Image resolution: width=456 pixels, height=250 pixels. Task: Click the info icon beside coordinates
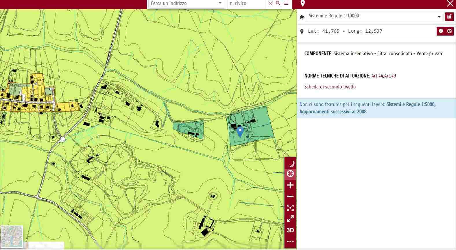pyautogui.click(x=441, y=31)
